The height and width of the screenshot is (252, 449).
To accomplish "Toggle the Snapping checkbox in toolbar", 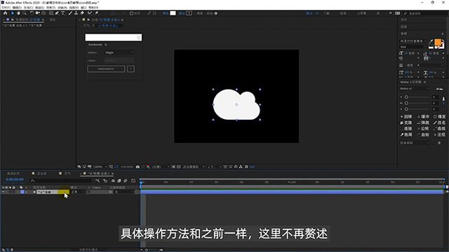I will coord(131,13).
